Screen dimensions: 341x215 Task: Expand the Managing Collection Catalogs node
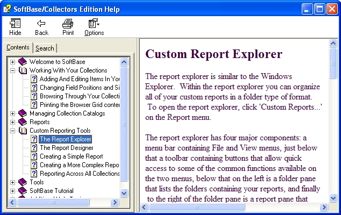12,113
